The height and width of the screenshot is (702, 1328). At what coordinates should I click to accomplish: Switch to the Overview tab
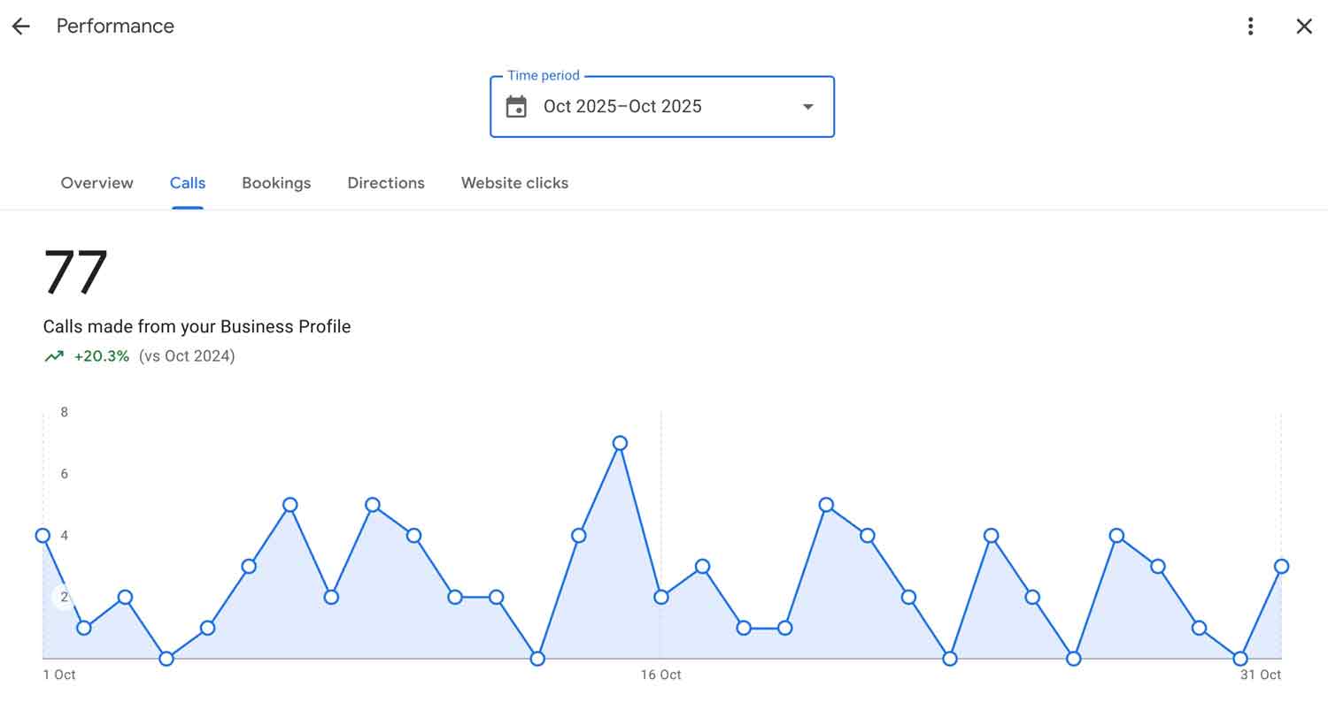pos(97,183)
